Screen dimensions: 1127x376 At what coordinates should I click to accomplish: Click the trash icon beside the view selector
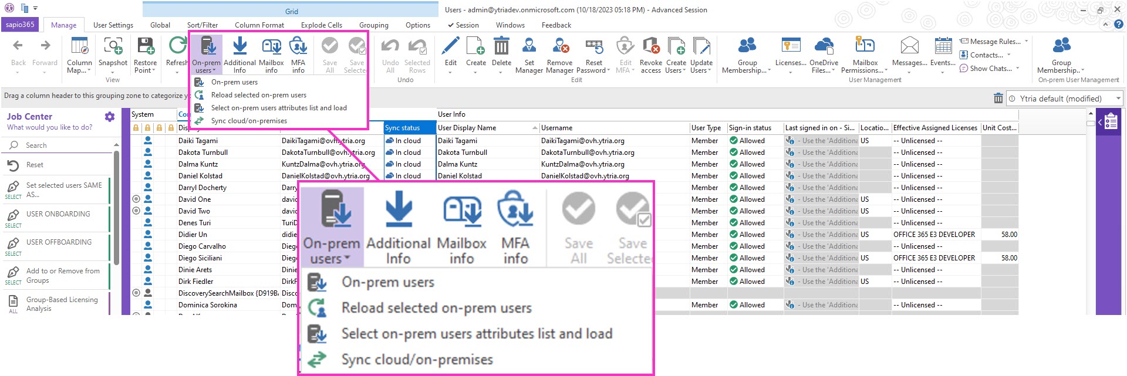998,99
